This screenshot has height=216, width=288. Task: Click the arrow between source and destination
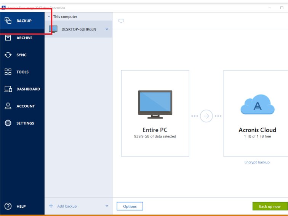point(206,116)
